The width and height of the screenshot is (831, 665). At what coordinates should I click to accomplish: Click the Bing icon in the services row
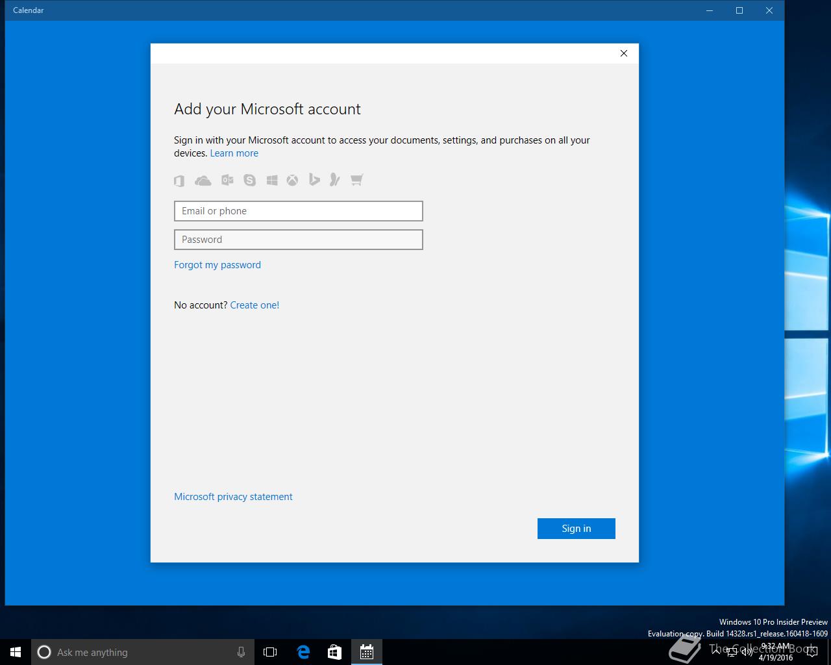pos(314,180)
